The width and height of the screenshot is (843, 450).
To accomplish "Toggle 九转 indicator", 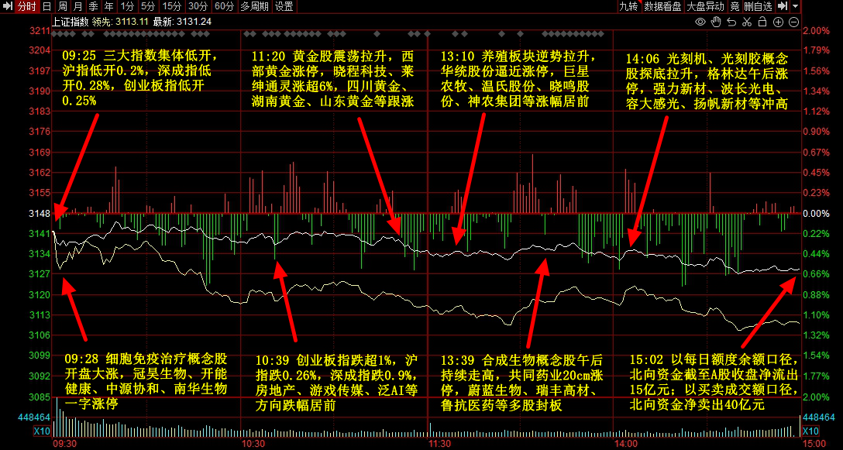I will coord(628,6).
